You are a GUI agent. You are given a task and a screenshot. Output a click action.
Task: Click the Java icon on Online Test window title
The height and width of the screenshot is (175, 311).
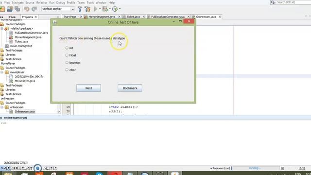point(55,22)
